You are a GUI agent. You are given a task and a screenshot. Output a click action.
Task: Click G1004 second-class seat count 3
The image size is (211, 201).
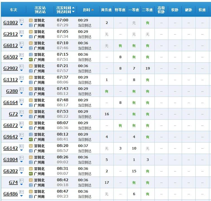click(x=148, y=160)
